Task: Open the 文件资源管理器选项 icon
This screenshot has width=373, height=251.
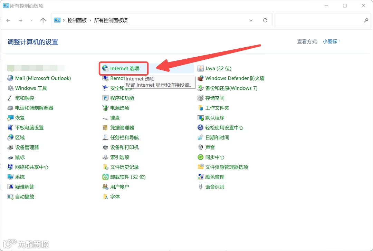Action: point(200,167)
